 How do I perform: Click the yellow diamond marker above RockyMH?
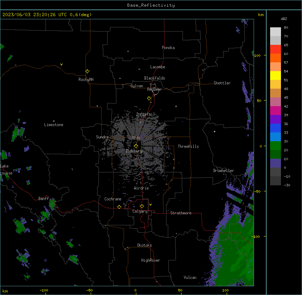pyautogui.click(x=88, y=71)
